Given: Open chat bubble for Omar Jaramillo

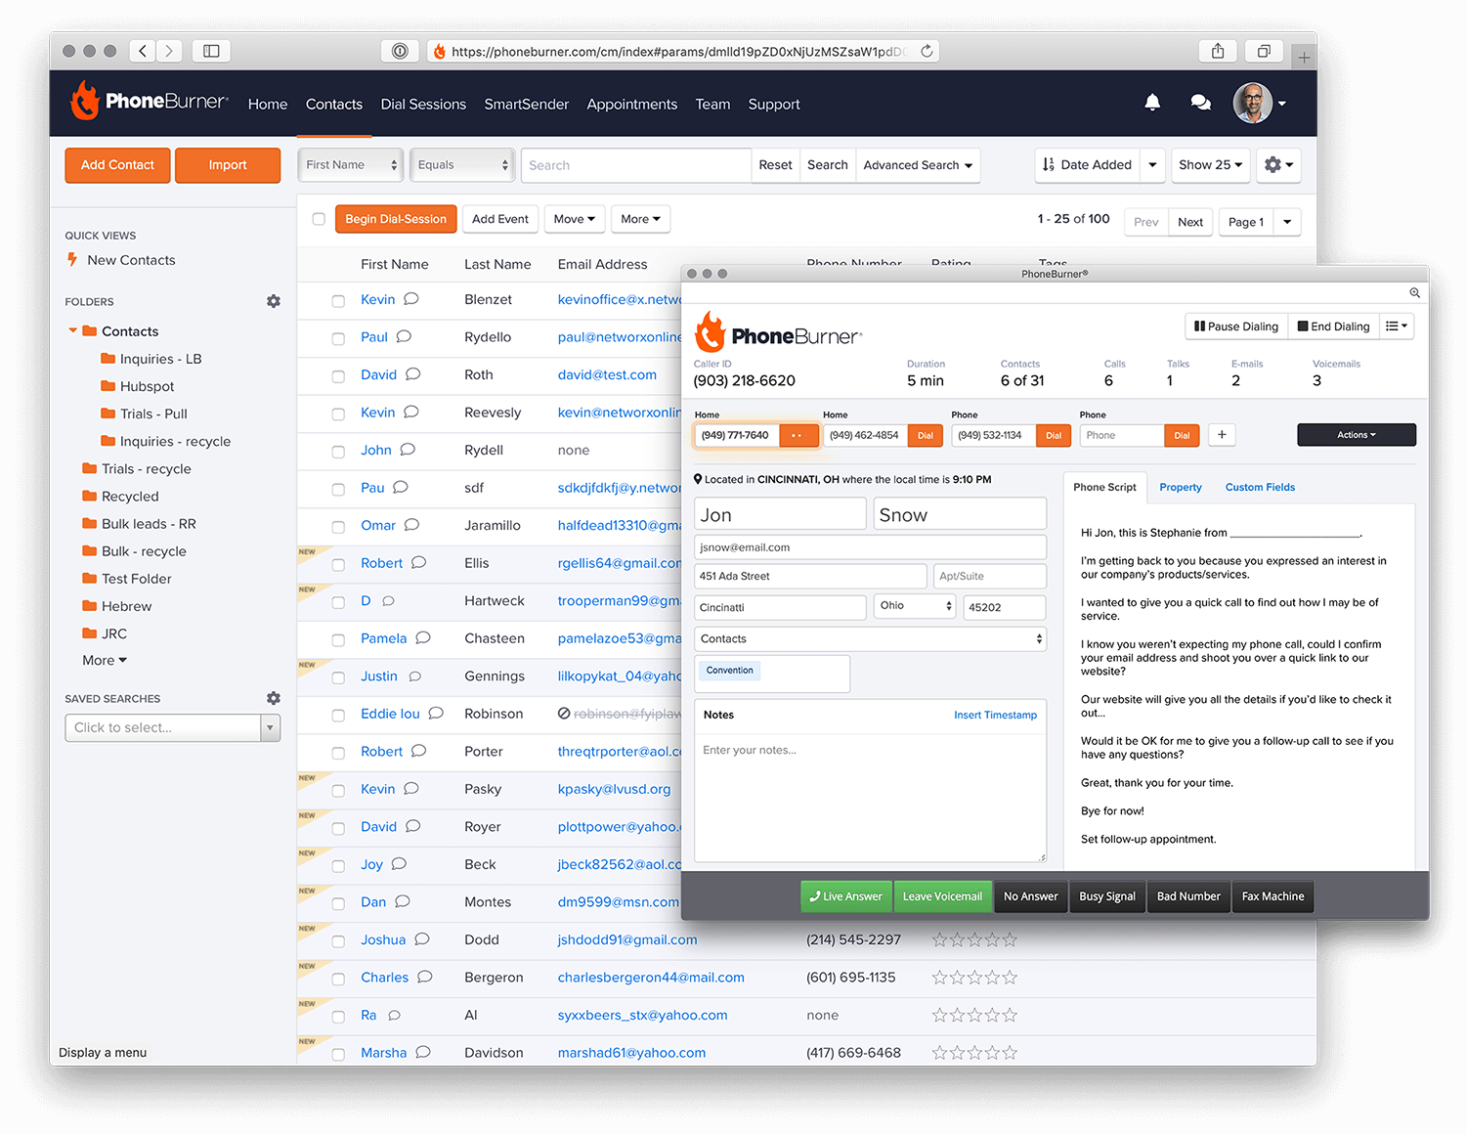Looking at the screenshot, I should click(x=412, y=525).
